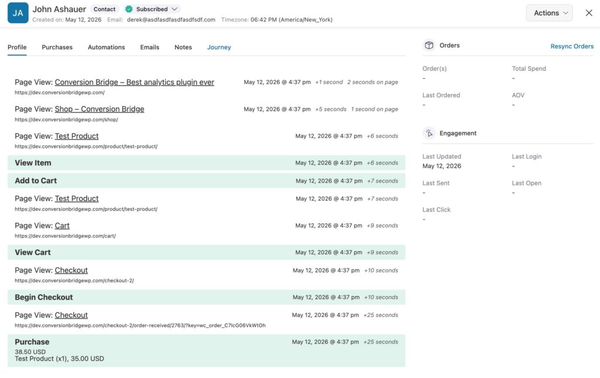600x378 pixels.
Task: Open the Subscribed status dropdown
Action: pos(152,9)
